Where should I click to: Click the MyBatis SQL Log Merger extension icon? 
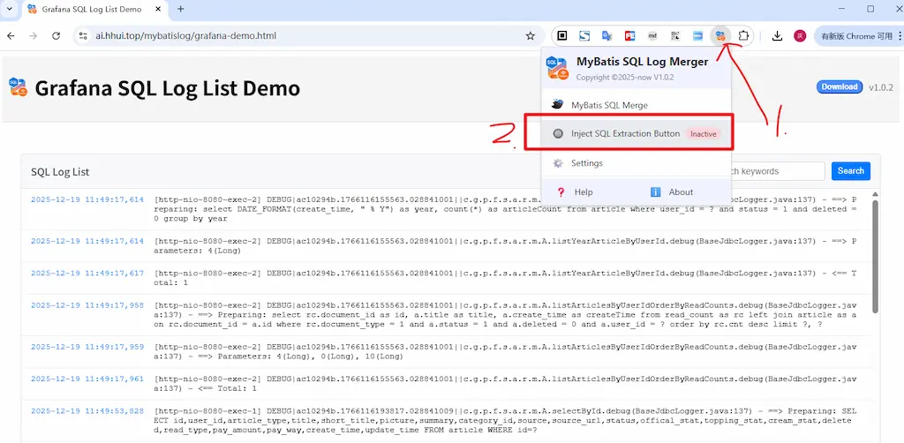coord(721,36)
